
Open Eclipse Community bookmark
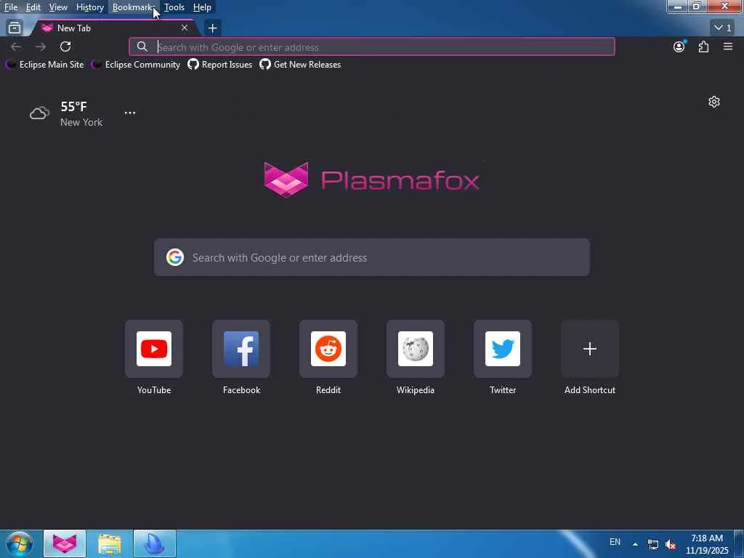click(136, 65)
